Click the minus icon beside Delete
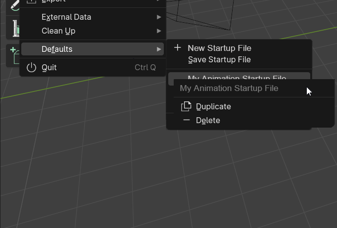The height and width of the screenshot is (228, 337). pos(187,120)
